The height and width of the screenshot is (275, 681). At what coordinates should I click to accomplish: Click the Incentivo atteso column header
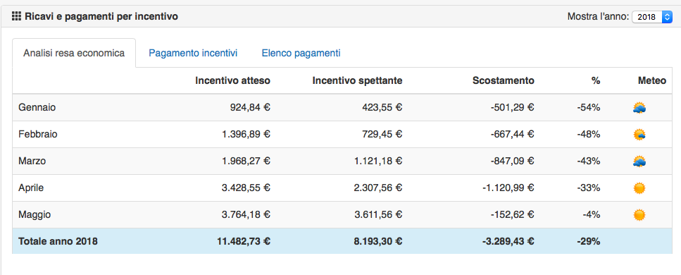233,80
